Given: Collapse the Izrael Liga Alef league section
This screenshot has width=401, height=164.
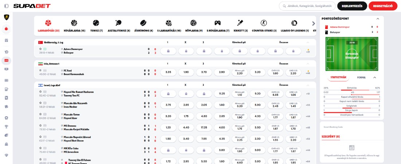Looking at the screenshot, I should coord(308,85).
